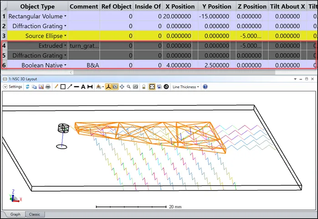
Task: Open the help icon in layout toolbar
Action: (205, 87)
